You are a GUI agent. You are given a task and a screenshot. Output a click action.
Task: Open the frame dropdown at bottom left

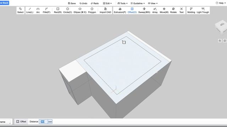[x=5, y=122]
